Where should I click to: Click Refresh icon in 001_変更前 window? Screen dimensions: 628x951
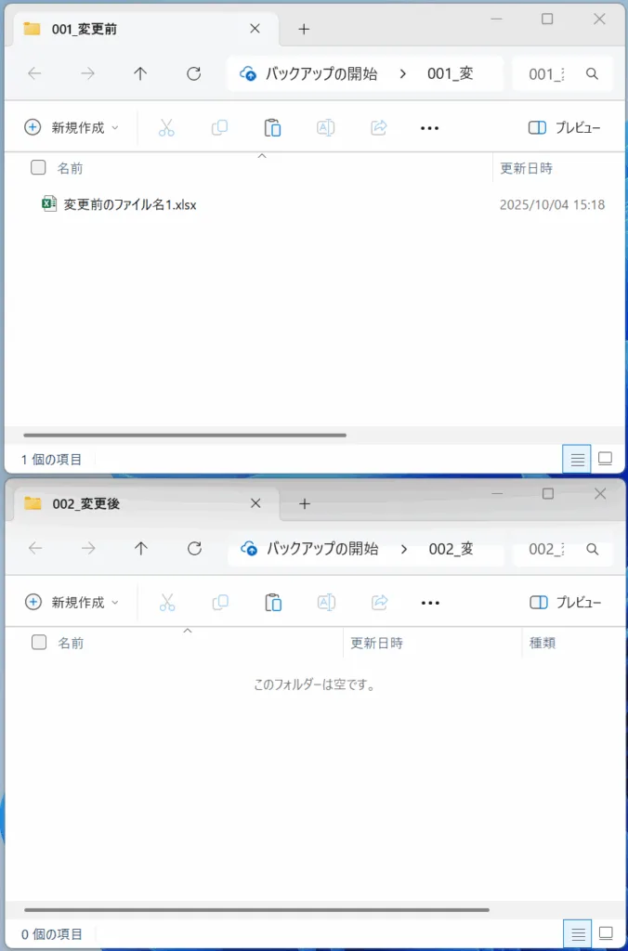click(194, 74)
